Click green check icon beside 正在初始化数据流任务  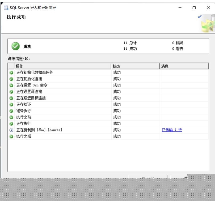coord(11,72)
